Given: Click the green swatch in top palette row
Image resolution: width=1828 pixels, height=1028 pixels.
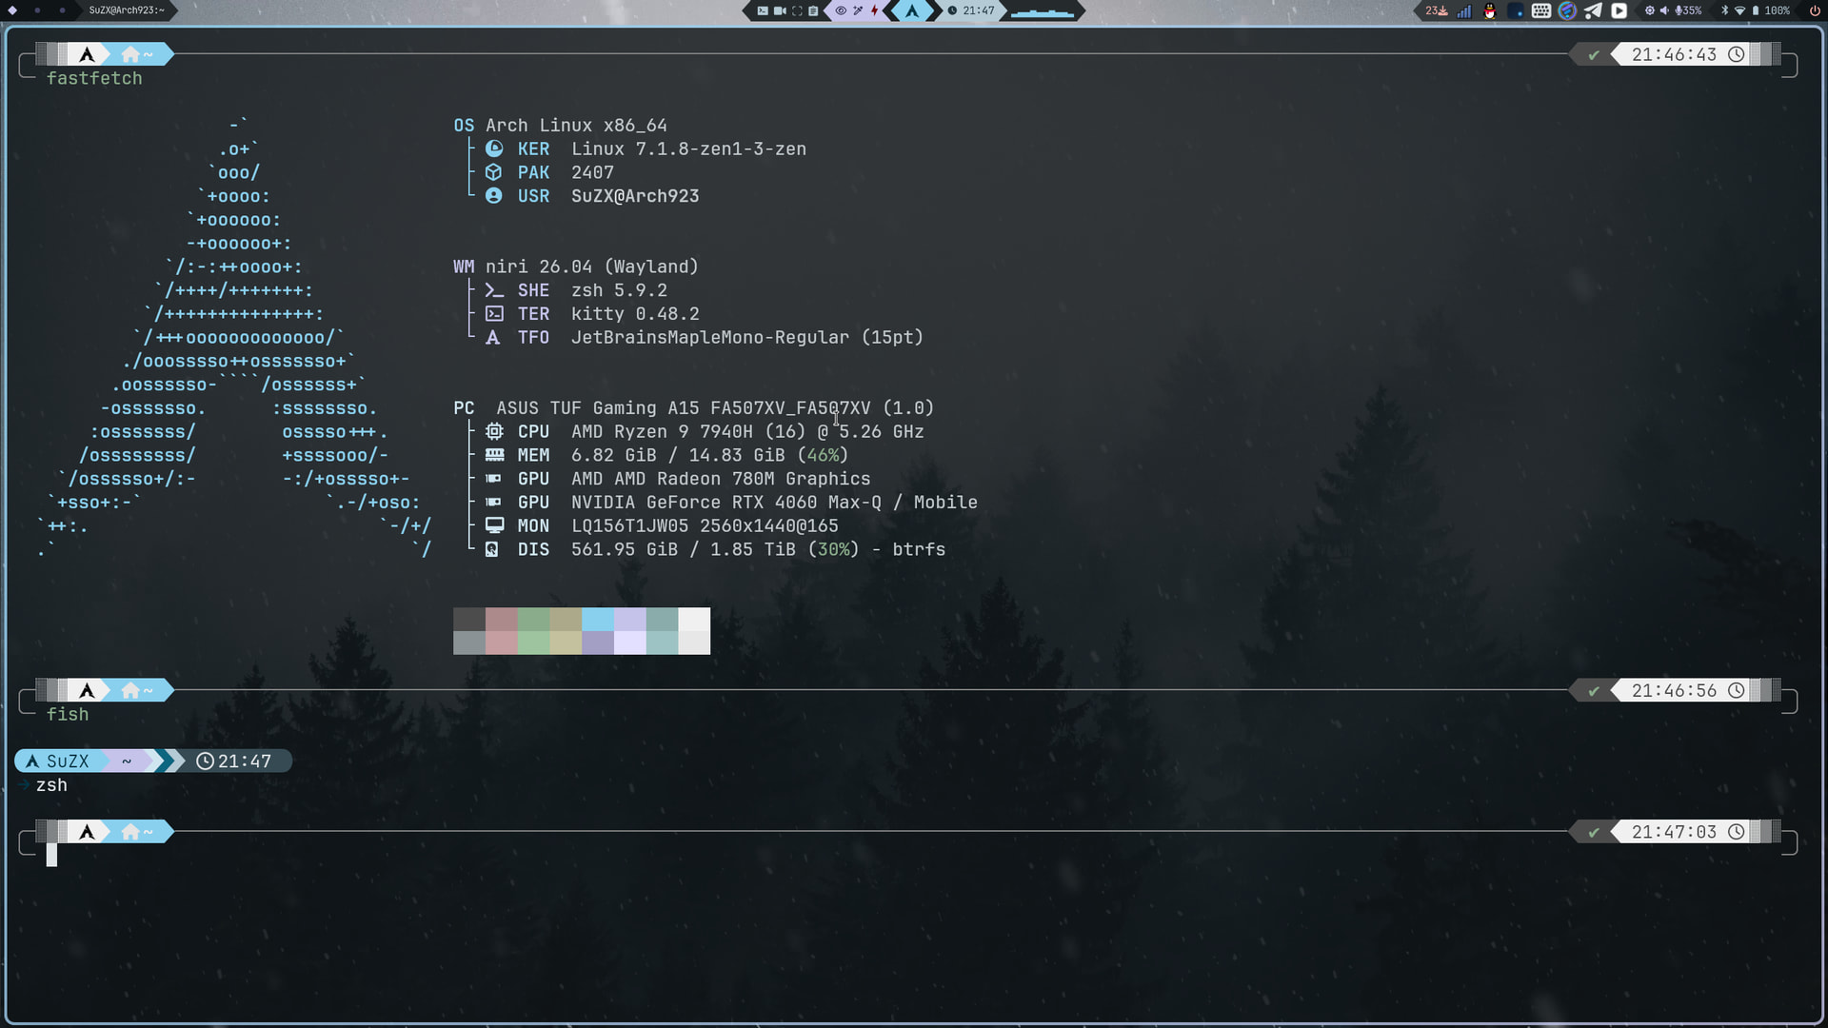Looking at the screenshot, I should 534,619.
